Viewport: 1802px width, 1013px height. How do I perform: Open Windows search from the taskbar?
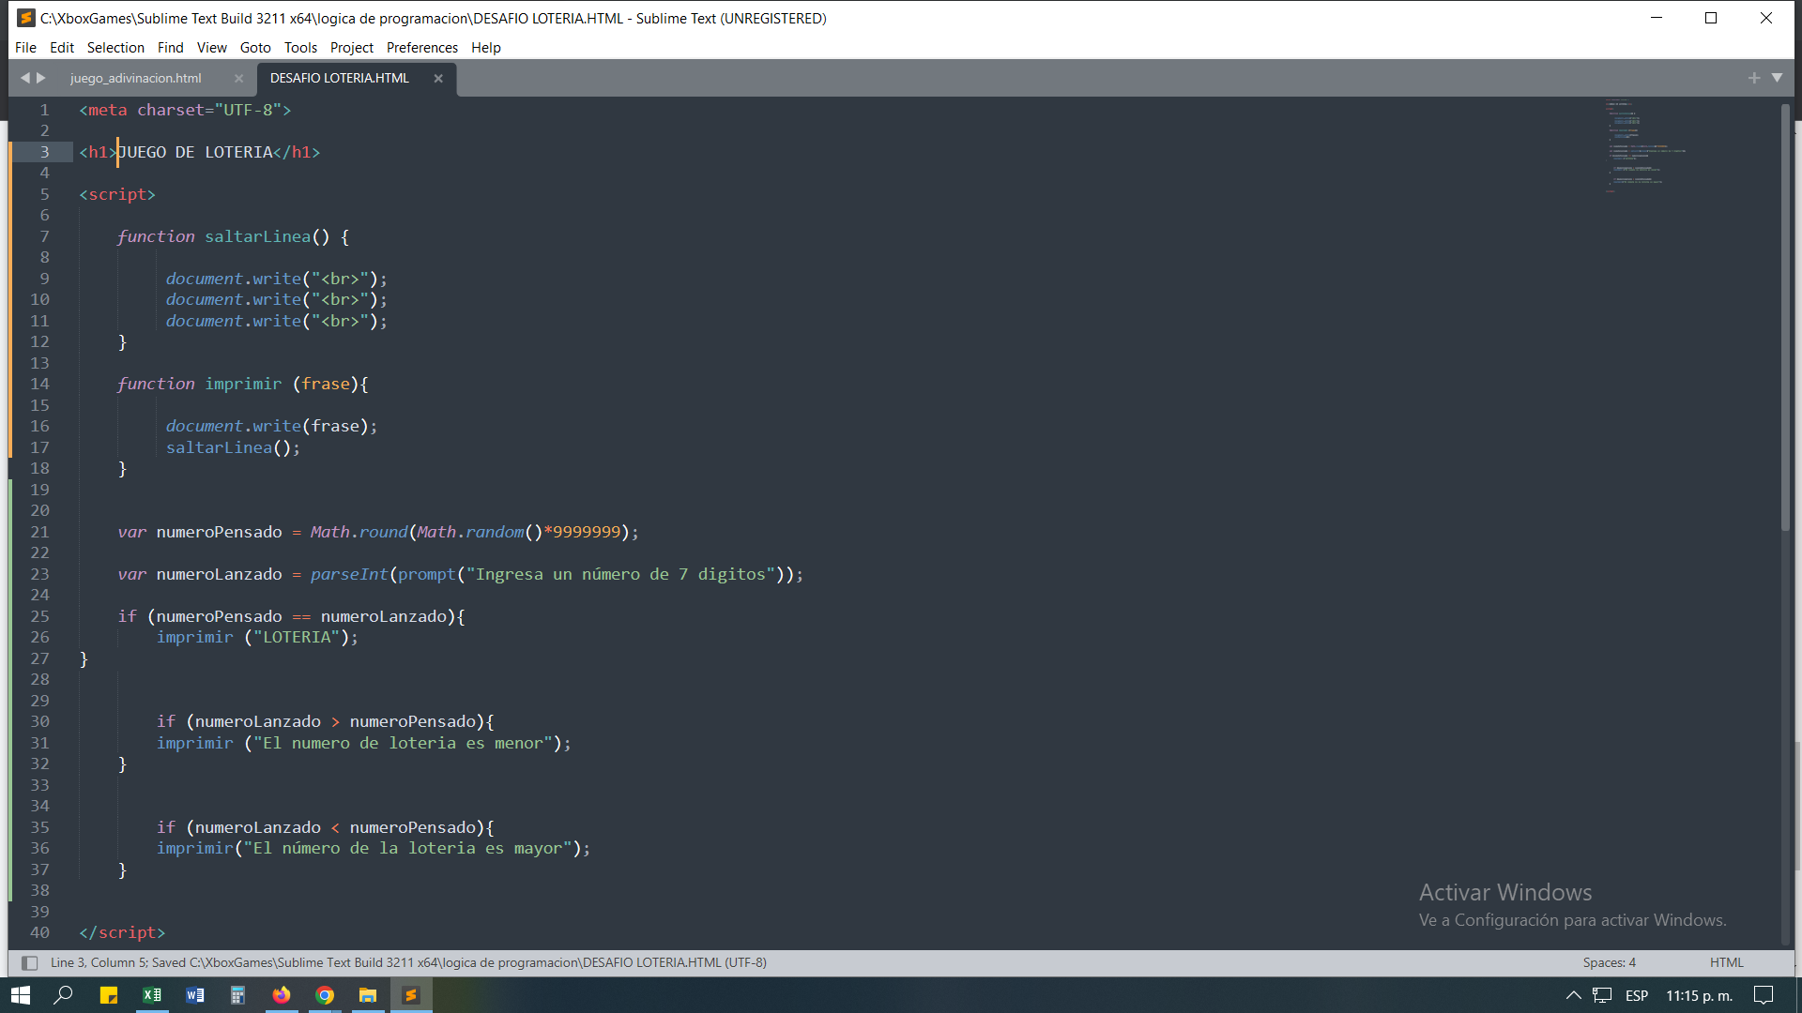[x=63, y=995]
